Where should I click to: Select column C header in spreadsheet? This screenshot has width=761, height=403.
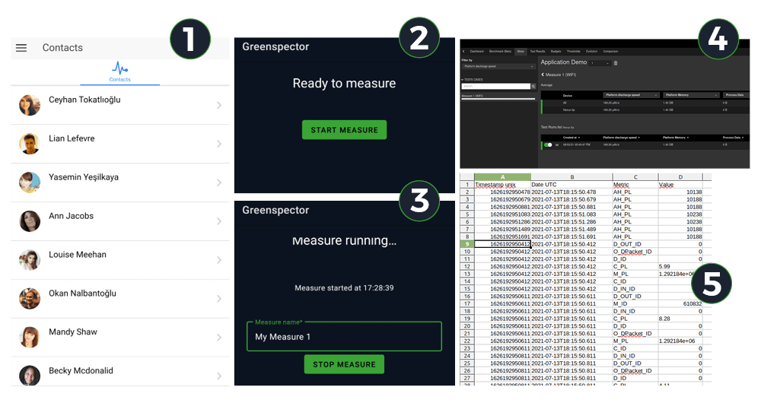[x=635, y=177]
